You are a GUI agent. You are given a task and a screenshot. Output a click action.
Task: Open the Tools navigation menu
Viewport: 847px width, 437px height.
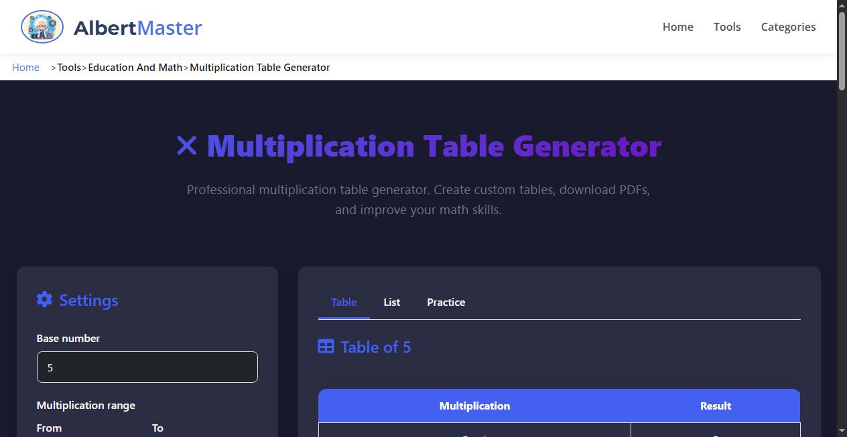click(727, 27)
